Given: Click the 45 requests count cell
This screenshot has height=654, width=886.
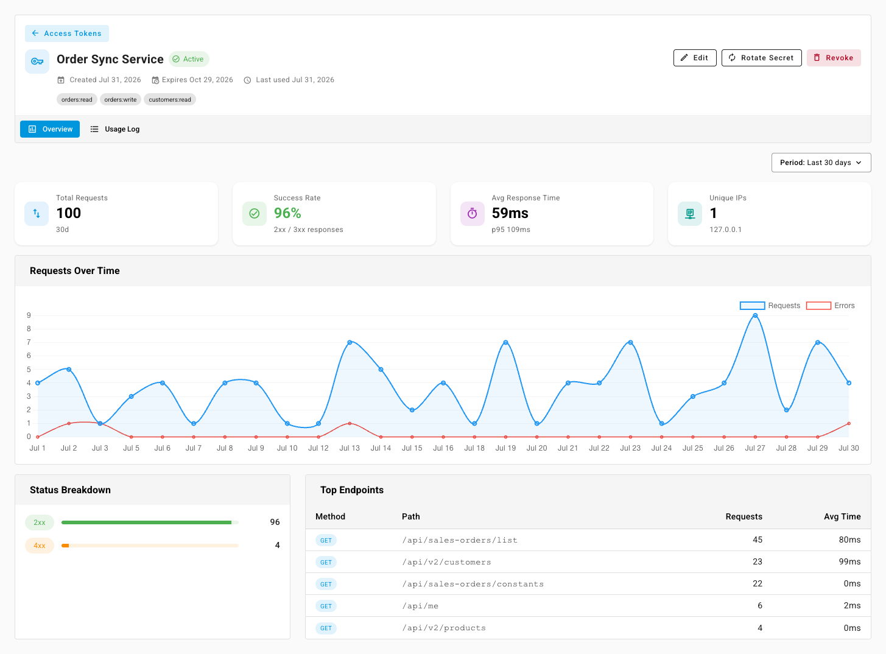Looking at the screenshot, I should [x=758, y=540].
